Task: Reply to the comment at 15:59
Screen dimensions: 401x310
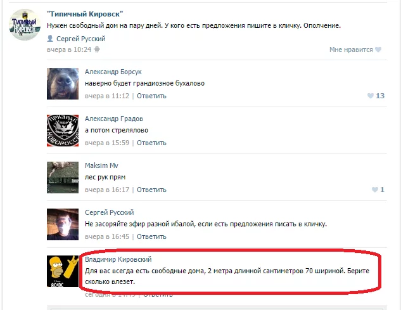Action: coord(151,143)
